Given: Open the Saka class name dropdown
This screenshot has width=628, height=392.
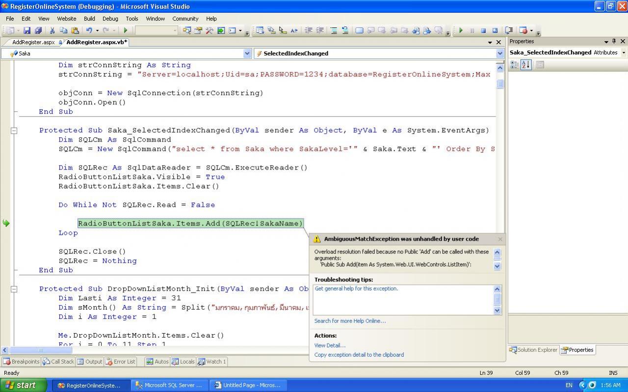Looking at the screenshot, I should (x=247, y=53).
